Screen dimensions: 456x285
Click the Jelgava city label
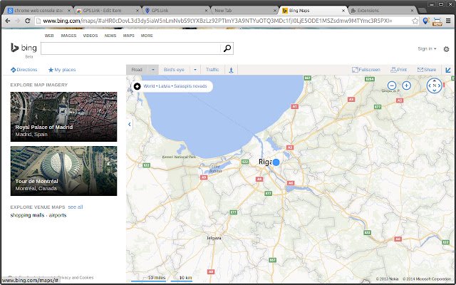(x=214, y=238)
